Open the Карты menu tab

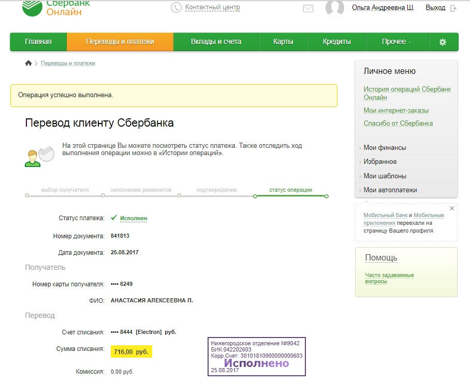(x=283, y=41)
